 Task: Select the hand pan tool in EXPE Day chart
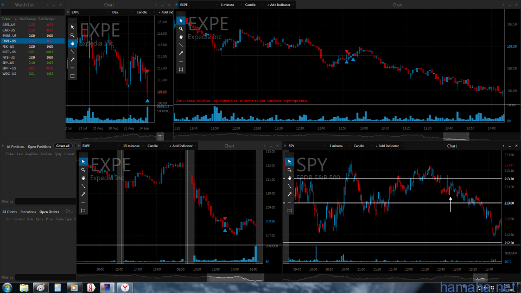(x=72, y=43)
